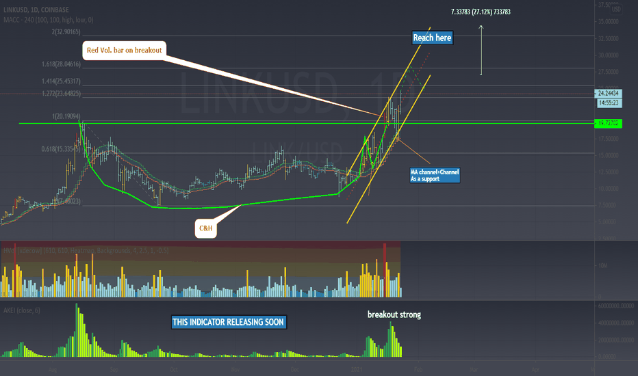Select the Fib 0.618(15.33545) level label
Screen dimensions: 638x376
(60, 149)
